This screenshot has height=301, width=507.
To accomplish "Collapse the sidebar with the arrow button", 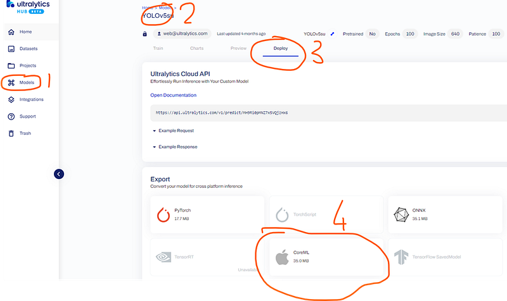I will 59,174.
